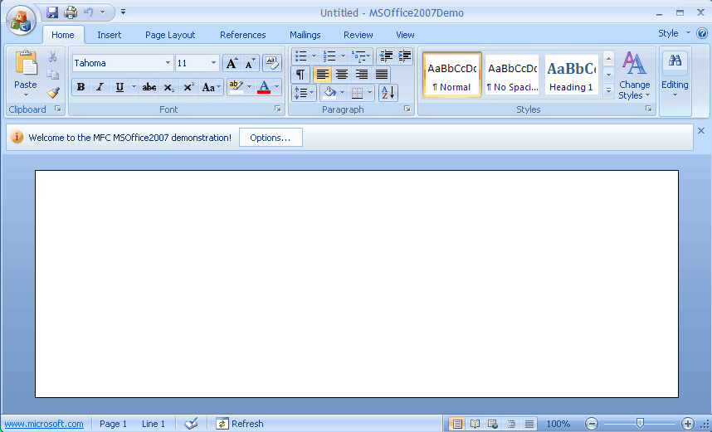Apply the Heading 1 style
Image resolution: width=712 pixels, height=432 pixels.
[x=571, y=75]
